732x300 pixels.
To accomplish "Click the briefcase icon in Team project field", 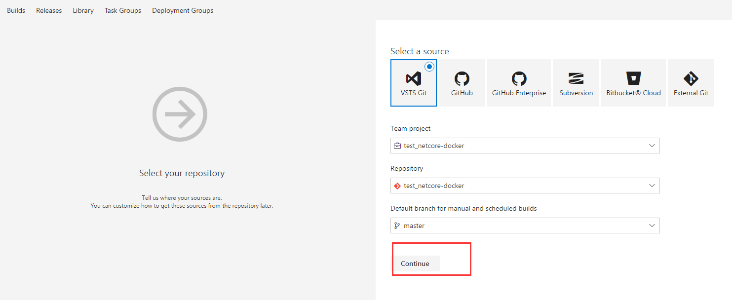I will (397, 146).
